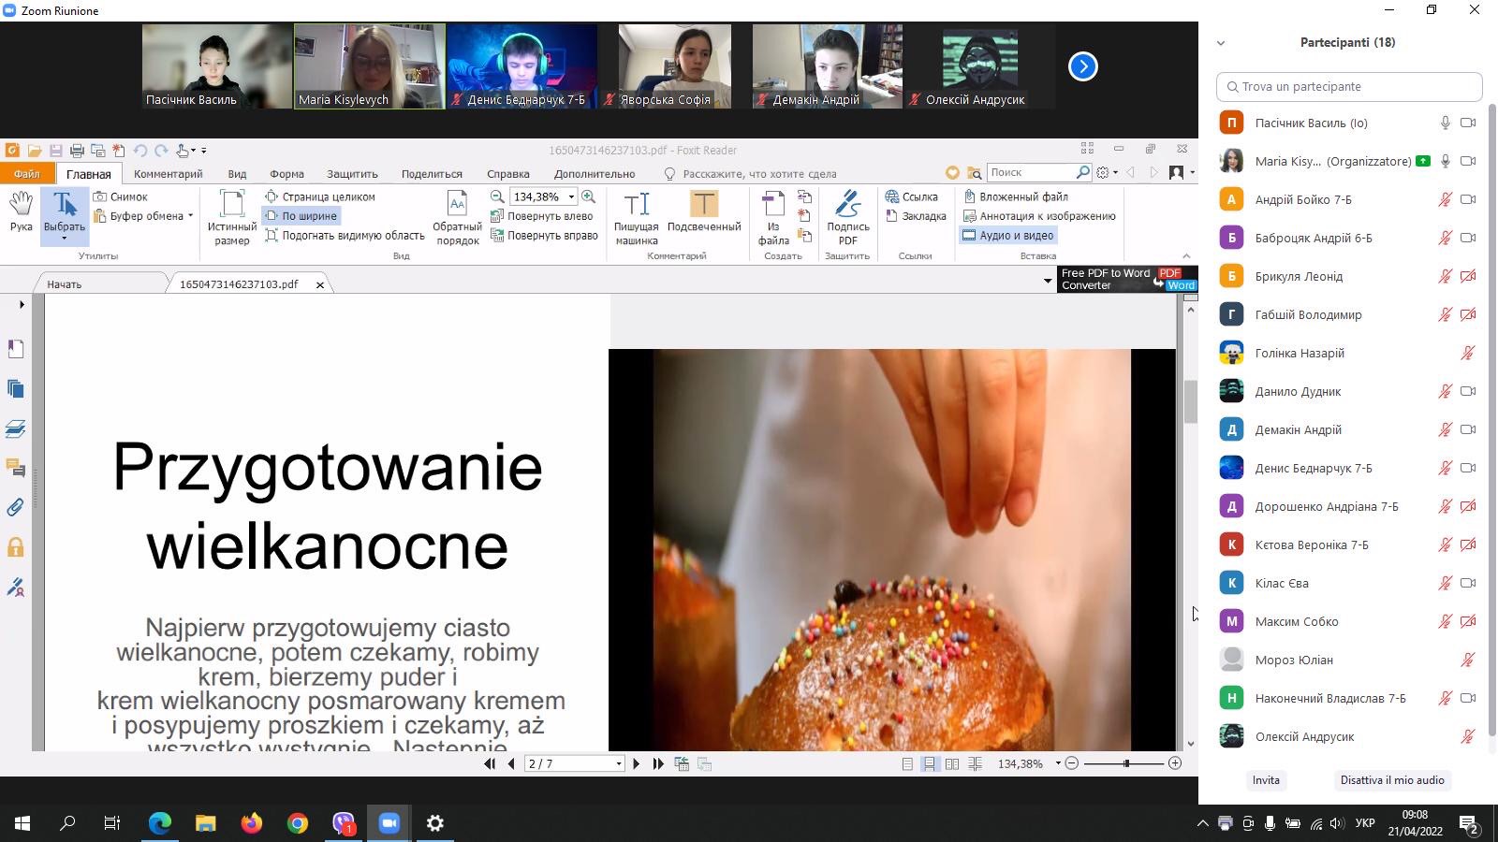Toggle microphone for Пасічник Василь in participants
The image size is (1498, 842).
pos(1445,123)
